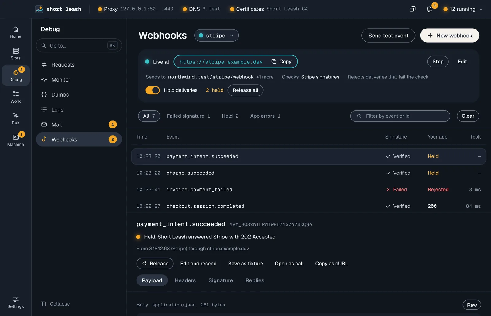Image resolution: width=491 pixels, height=316 pixels.
Task: Stop the live webhook
Action: (x=438, y=62)
